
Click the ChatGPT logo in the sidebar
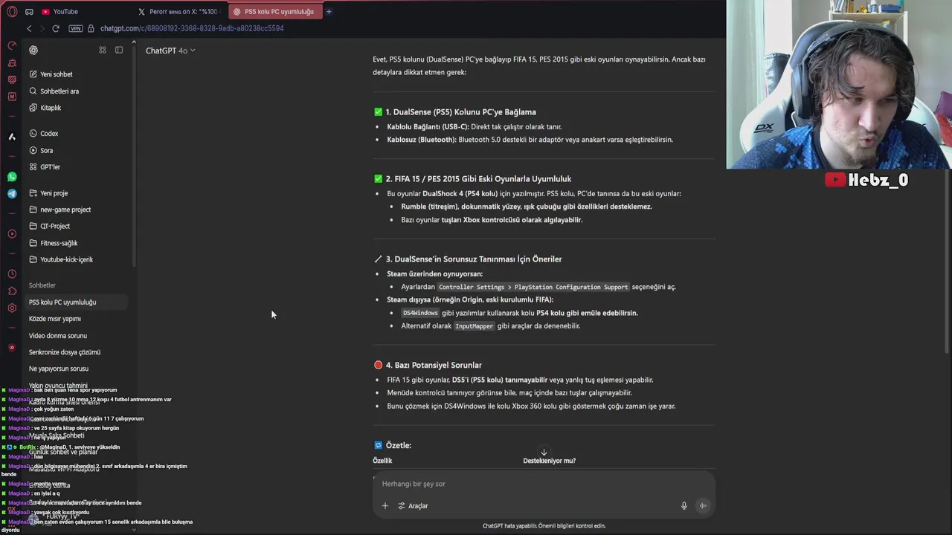(x=33, y=50)
